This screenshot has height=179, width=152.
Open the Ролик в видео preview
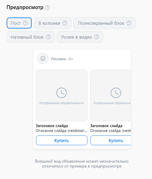(80, 37)
